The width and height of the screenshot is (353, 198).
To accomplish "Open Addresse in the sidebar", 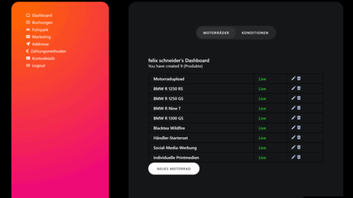I will pos(41,44).
